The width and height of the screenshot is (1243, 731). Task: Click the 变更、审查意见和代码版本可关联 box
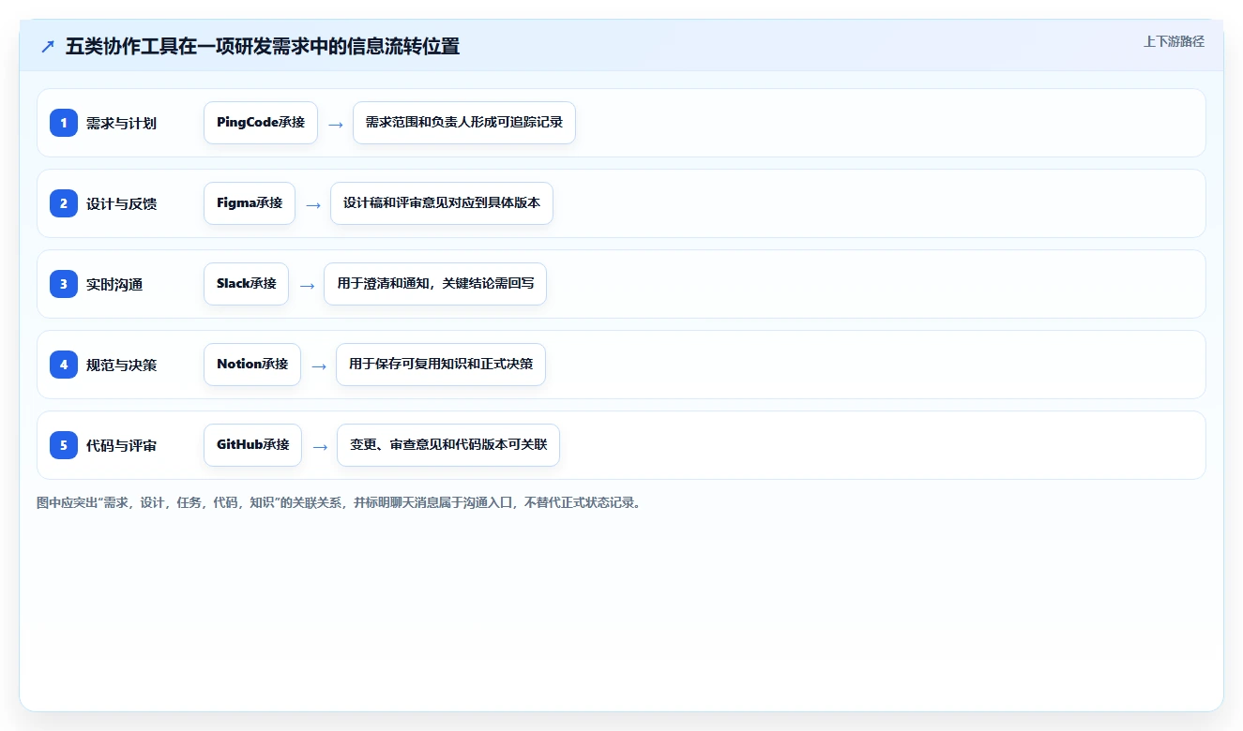coord(448,445)
